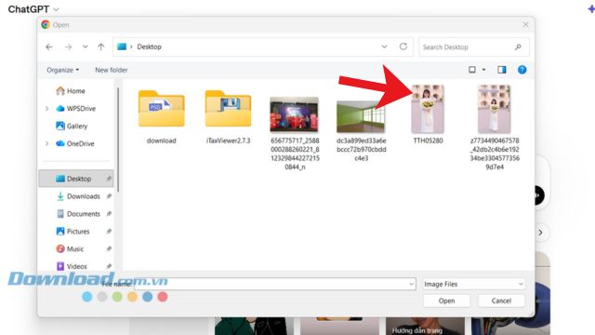Expand the address bar history dropdown

[384, 47]
